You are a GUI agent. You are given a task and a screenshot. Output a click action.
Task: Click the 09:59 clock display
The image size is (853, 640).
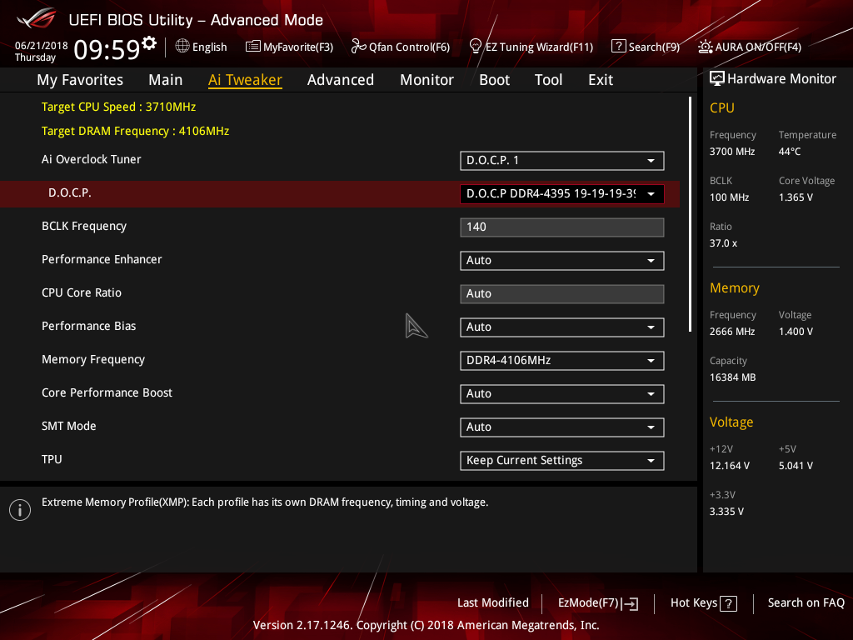107,49
